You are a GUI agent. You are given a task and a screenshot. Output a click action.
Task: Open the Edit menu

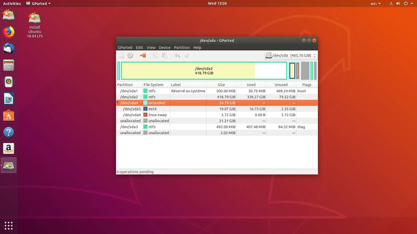pos(139,48)
